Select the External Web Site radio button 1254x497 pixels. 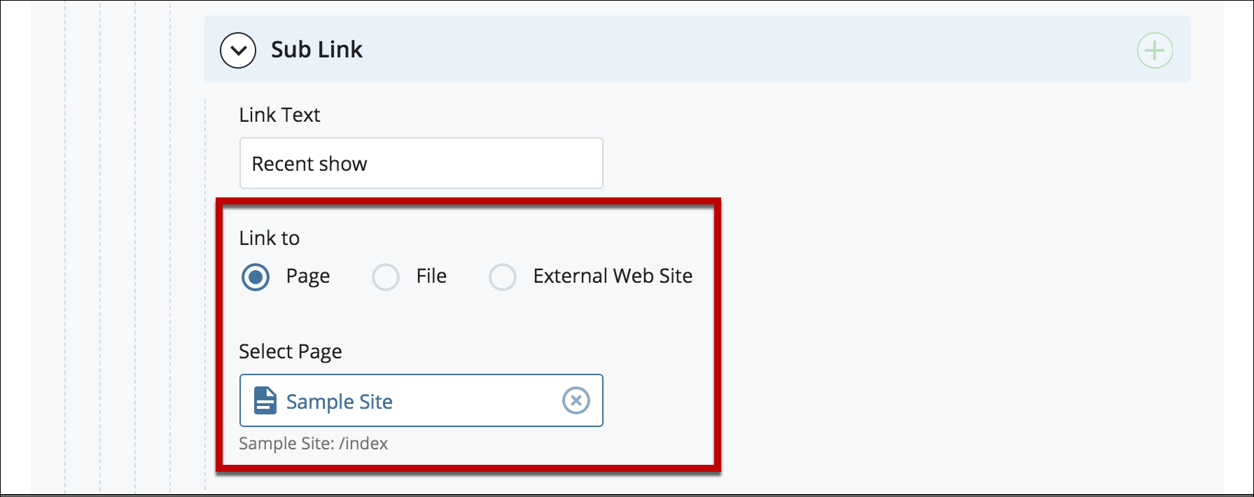click(x=503, y=277)
